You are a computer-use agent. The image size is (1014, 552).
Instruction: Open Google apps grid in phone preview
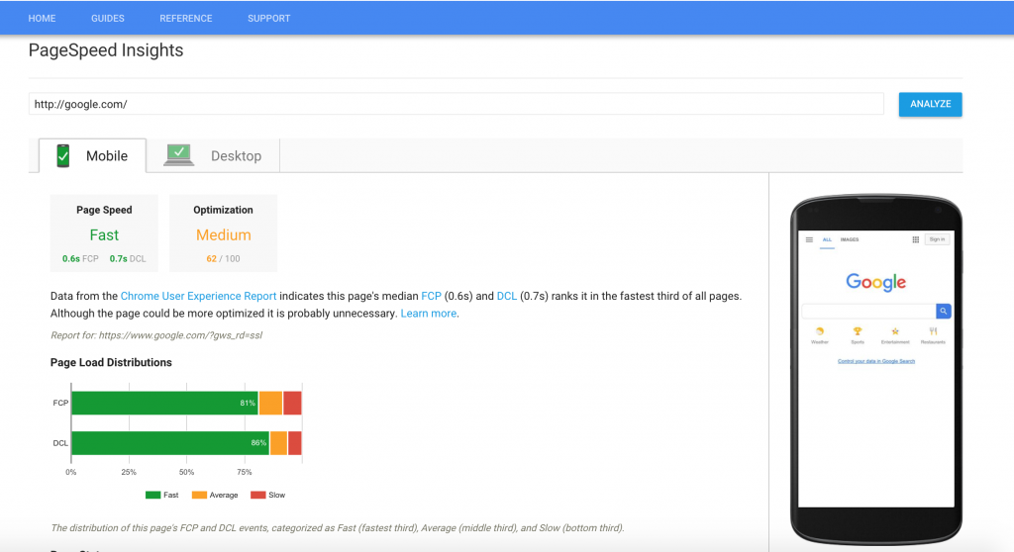(915, 239)
